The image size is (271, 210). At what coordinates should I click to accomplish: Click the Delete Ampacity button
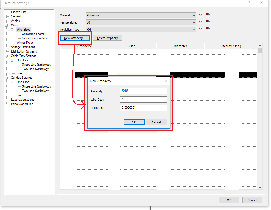pyautogui.click(x=107, y=38)
